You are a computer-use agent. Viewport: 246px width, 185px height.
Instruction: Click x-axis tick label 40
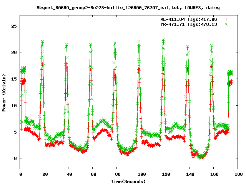(x=69, y=174)
